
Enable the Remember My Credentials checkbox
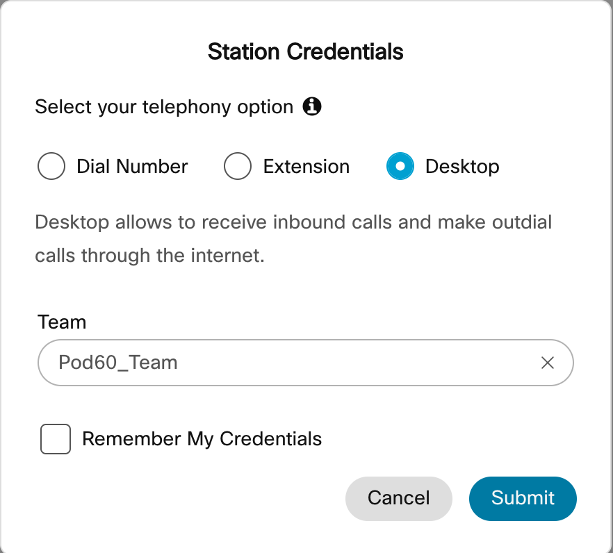56,439
